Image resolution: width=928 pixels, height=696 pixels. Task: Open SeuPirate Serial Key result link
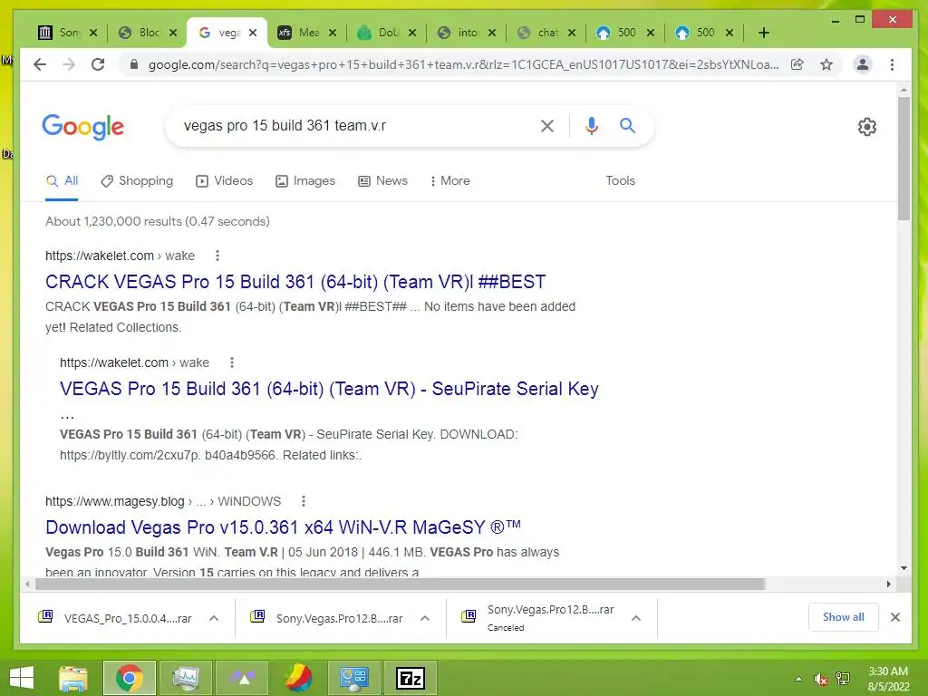(329, 388)
